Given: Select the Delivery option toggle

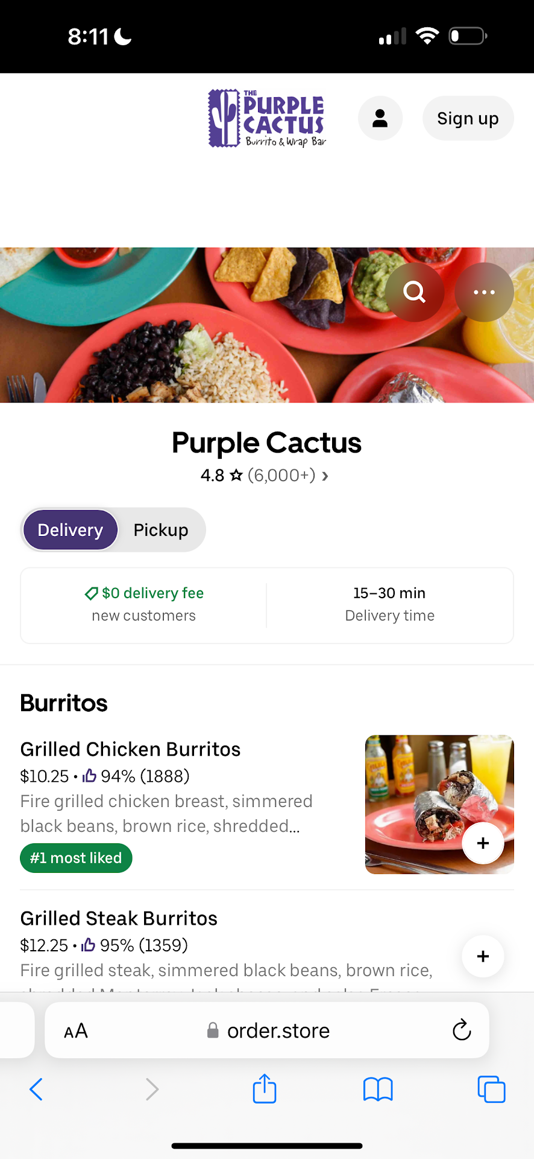Looking at the screenshot, I should [71, 530].
